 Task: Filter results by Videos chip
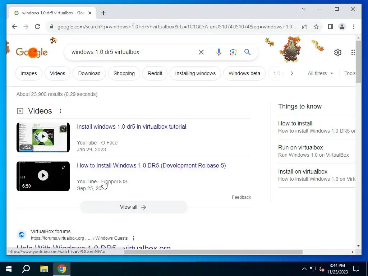[x=57, y=73]
